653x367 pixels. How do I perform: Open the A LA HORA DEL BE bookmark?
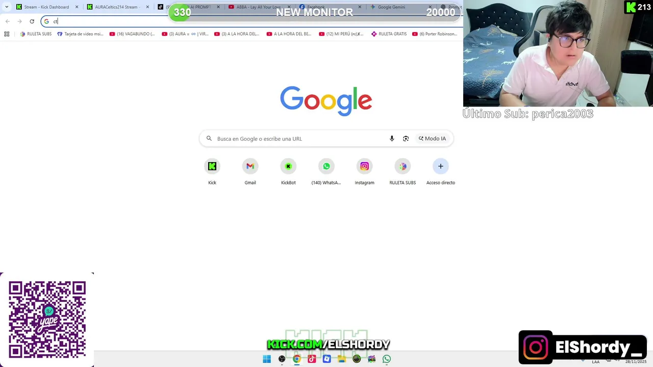pyautogui.click(x=289, y=34)
